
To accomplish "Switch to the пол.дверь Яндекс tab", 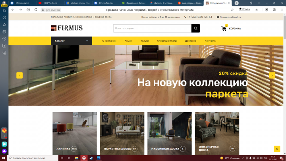I will 190,3.
